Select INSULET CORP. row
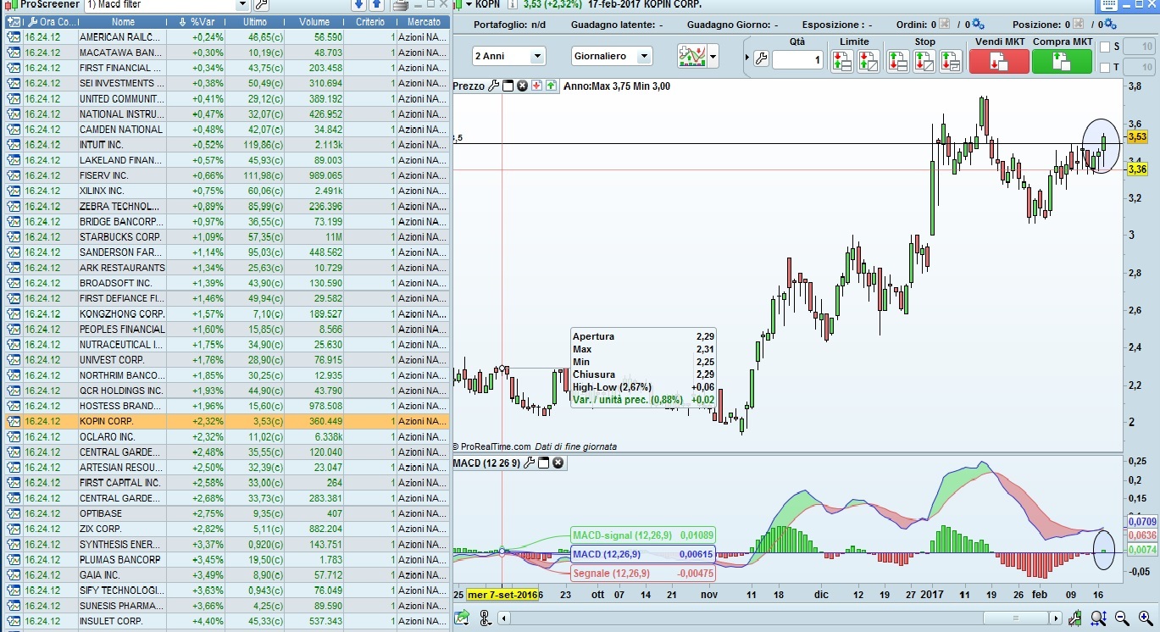 pos(227,621)
